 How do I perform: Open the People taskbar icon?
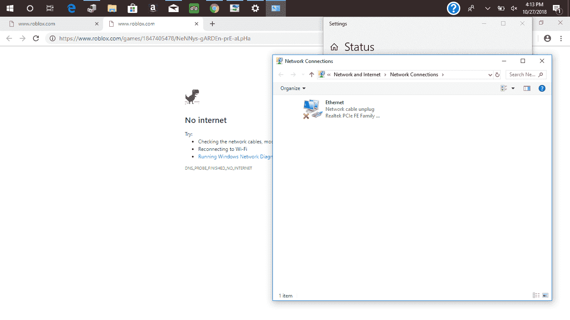[x=471, y=8]
